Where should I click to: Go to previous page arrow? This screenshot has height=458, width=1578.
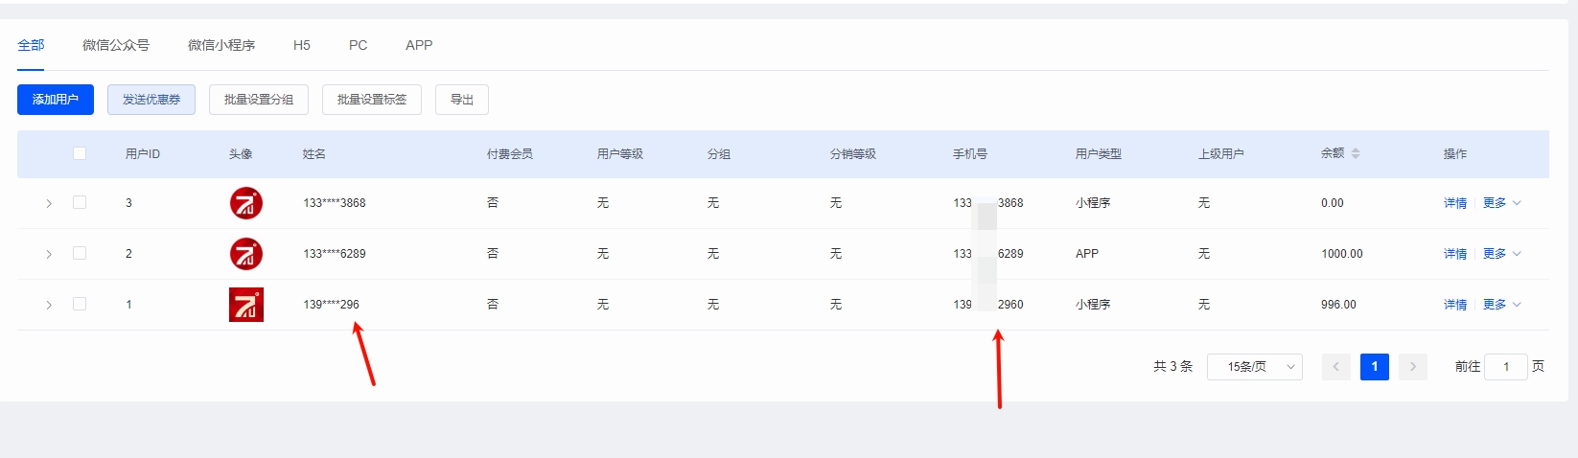tap(1336, 367)
